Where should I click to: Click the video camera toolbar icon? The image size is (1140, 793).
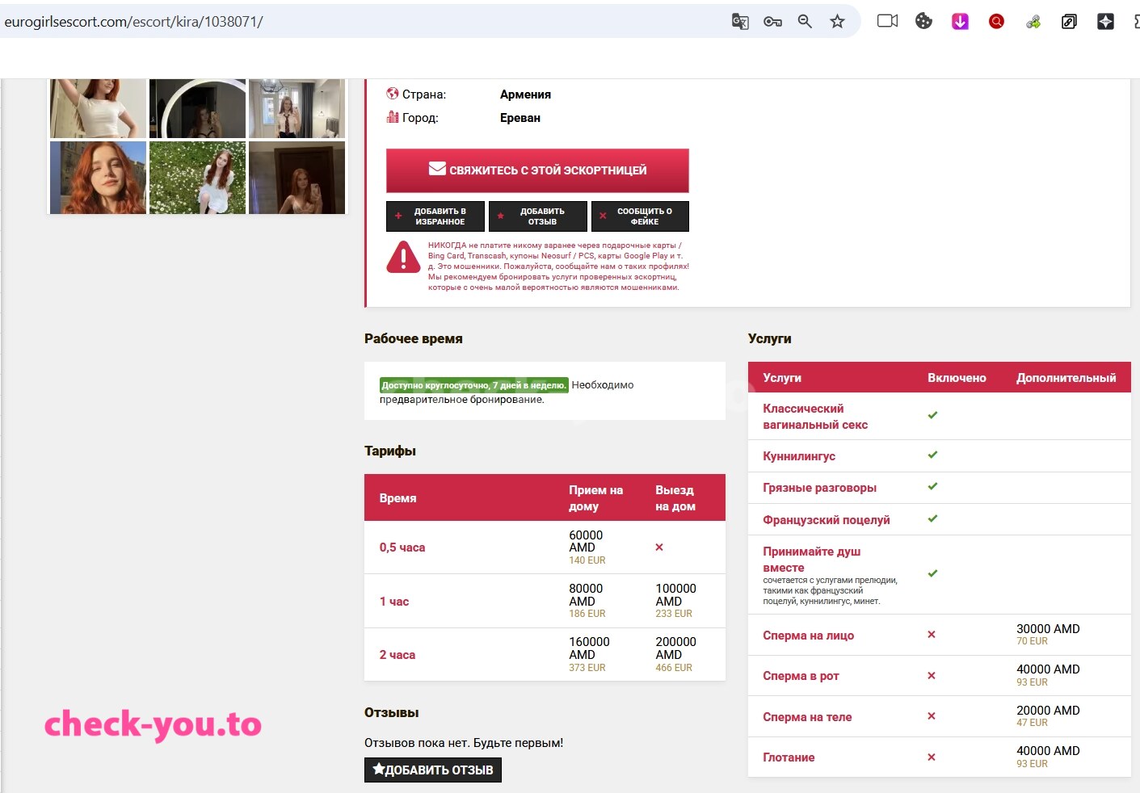[888, 21]
